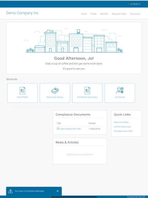Click the Posted column header

pos(92,123)
